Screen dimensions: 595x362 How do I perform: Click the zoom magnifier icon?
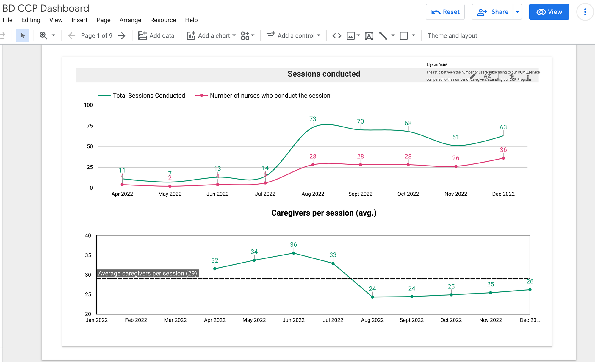tap(43, 36)
